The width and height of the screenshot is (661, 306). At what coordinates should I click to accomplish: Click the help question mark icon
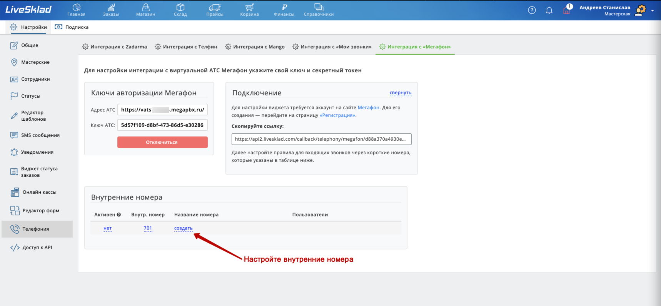click(532, 10)
